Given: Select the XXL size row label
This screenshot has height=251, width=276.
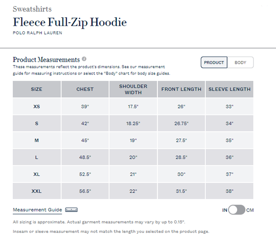Looking at the screenshot, I should coord(37,191).
